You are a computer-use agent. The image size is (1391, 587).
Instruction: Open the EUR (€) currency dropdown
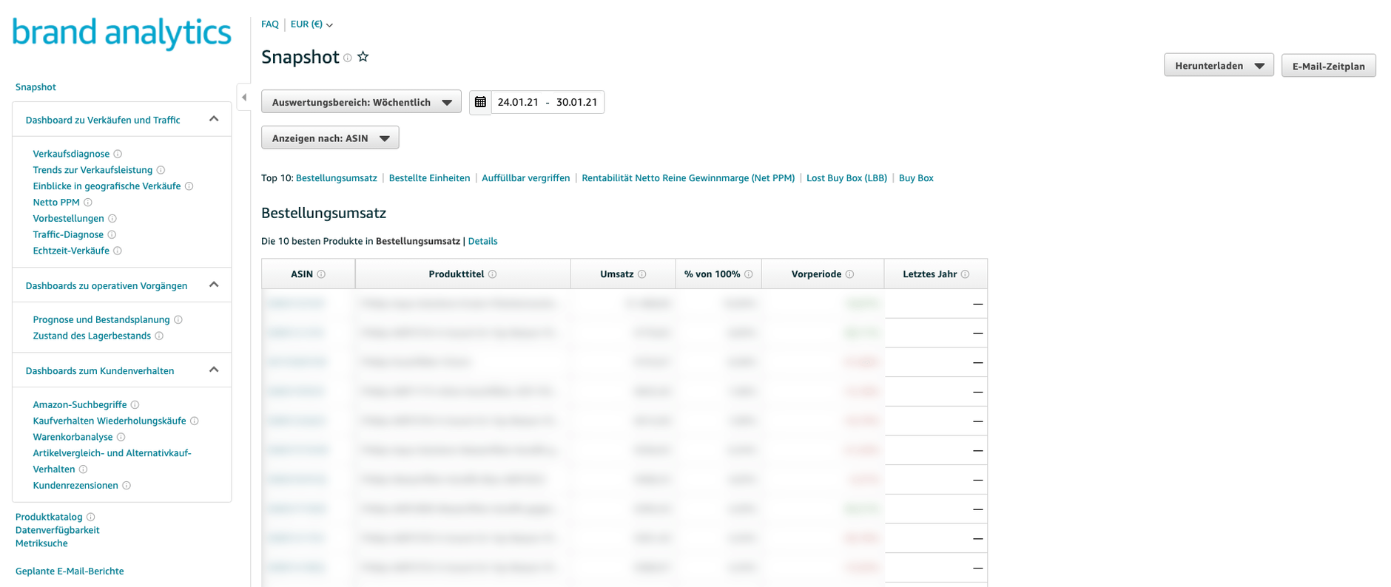coord(311,24)
